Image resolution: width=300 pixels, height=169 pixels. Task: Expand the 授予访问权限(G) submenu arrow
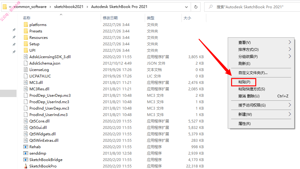tap(290, 105)
